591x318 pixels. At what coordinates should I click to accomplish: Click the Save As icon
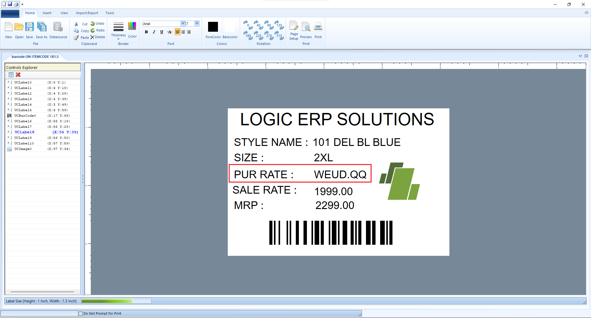tap(42, 27)
